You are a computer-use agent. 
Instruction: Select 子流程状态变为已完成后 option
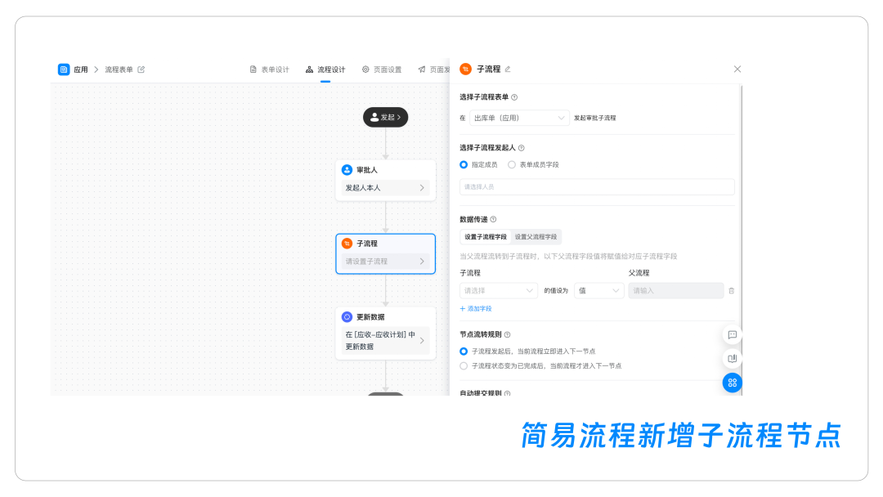click(x=464, y=366)
